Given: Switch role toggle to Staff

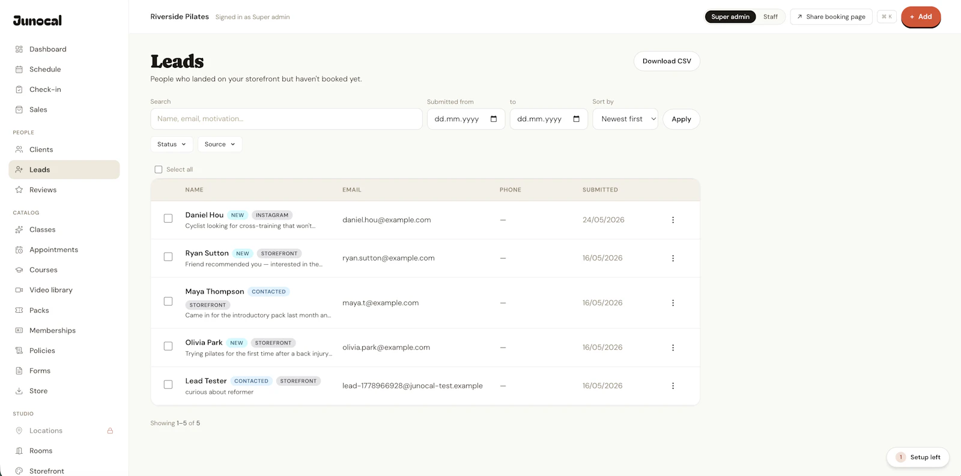Looking at the screenshot, I should pos(771,17).
